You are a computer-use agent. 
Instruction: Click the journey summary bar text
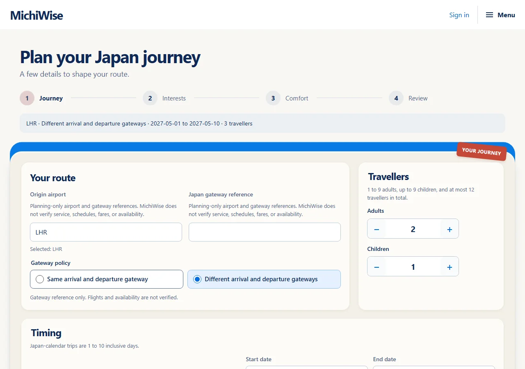(139, 123)
